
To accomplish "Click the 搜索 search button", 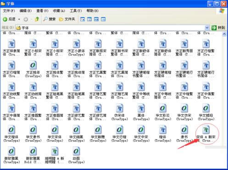I will pos(50,19).
